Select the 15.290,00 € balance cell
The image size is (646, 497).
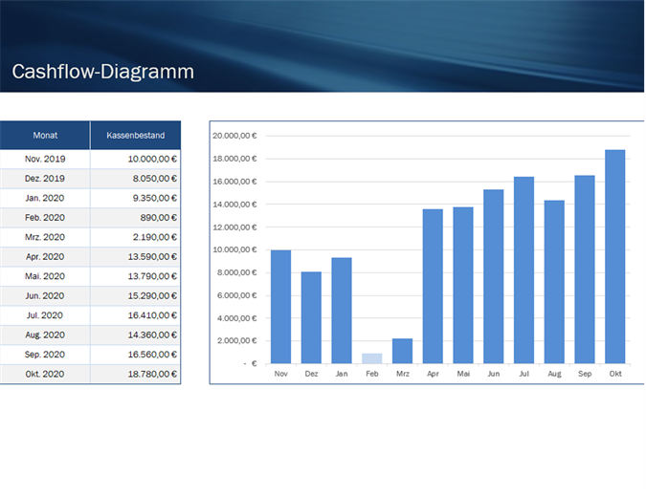[x=136, y=296]
